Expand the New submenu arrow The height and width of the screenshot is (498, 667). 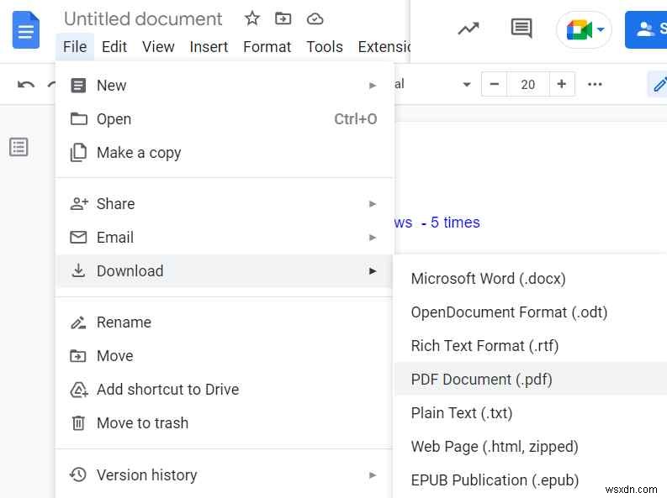373,86
